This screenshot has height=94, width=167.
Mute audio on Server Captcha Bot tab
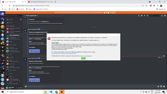(23, 2)
